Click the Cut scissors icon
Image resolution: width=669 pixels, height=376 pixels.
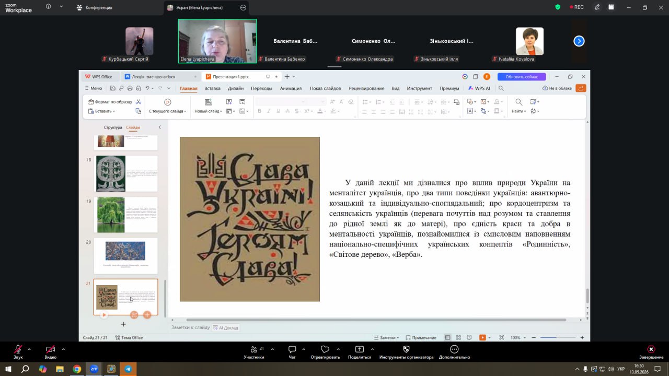(139, 102)
